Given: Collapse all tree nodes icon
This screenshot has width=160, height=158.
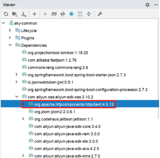Looking at the screenshot, I should click(89, 14).
